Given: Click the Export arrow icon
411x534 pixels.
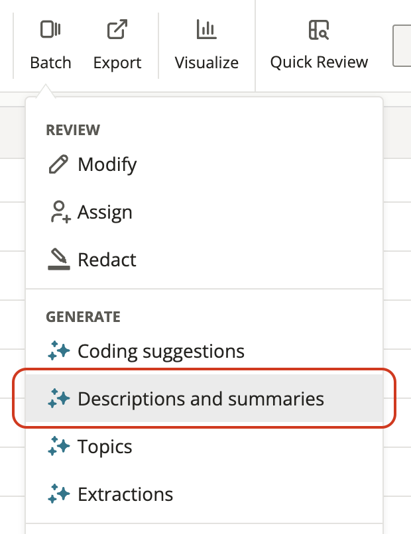Looking at the screenshot, I should coord(117,29).
